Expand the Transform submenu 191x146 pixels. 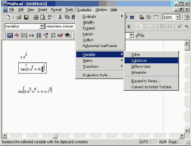(x=100, y=66)
